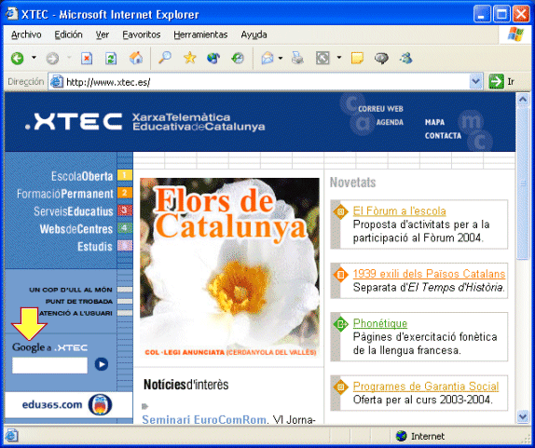Open the address bar dropdown arrow

click(x=475, y=81)
